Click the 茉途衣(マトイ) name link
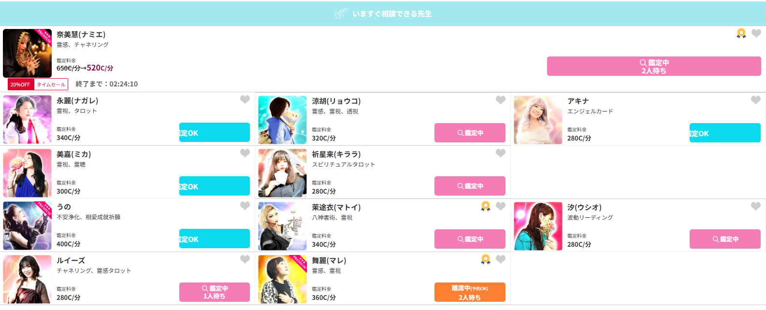The width and height of the screenshot is (766, 310). pos(336,207)
